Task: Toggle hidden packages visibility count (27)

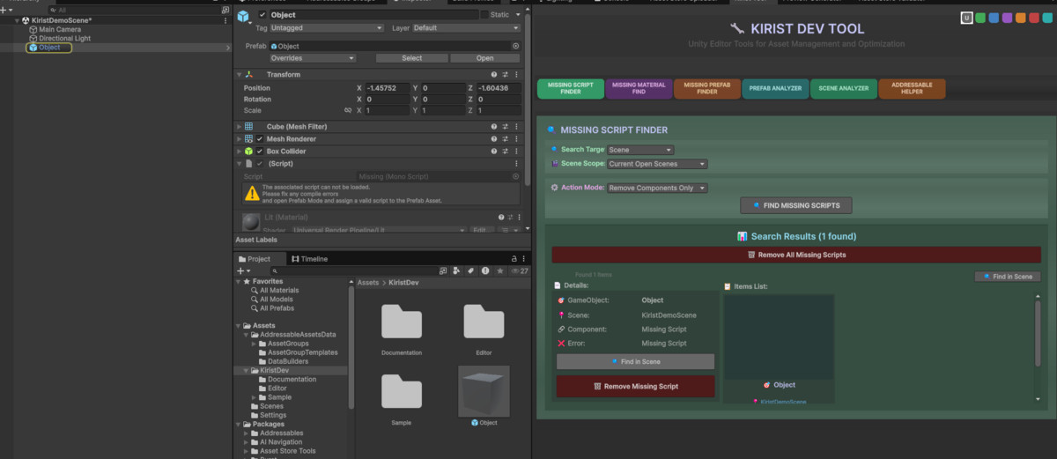Action: tap(520, 270)
